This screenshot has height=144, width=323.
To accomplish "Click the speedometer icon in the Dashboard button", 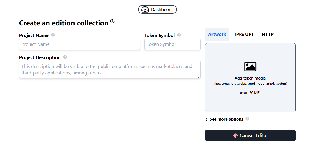I will (145, 9).
